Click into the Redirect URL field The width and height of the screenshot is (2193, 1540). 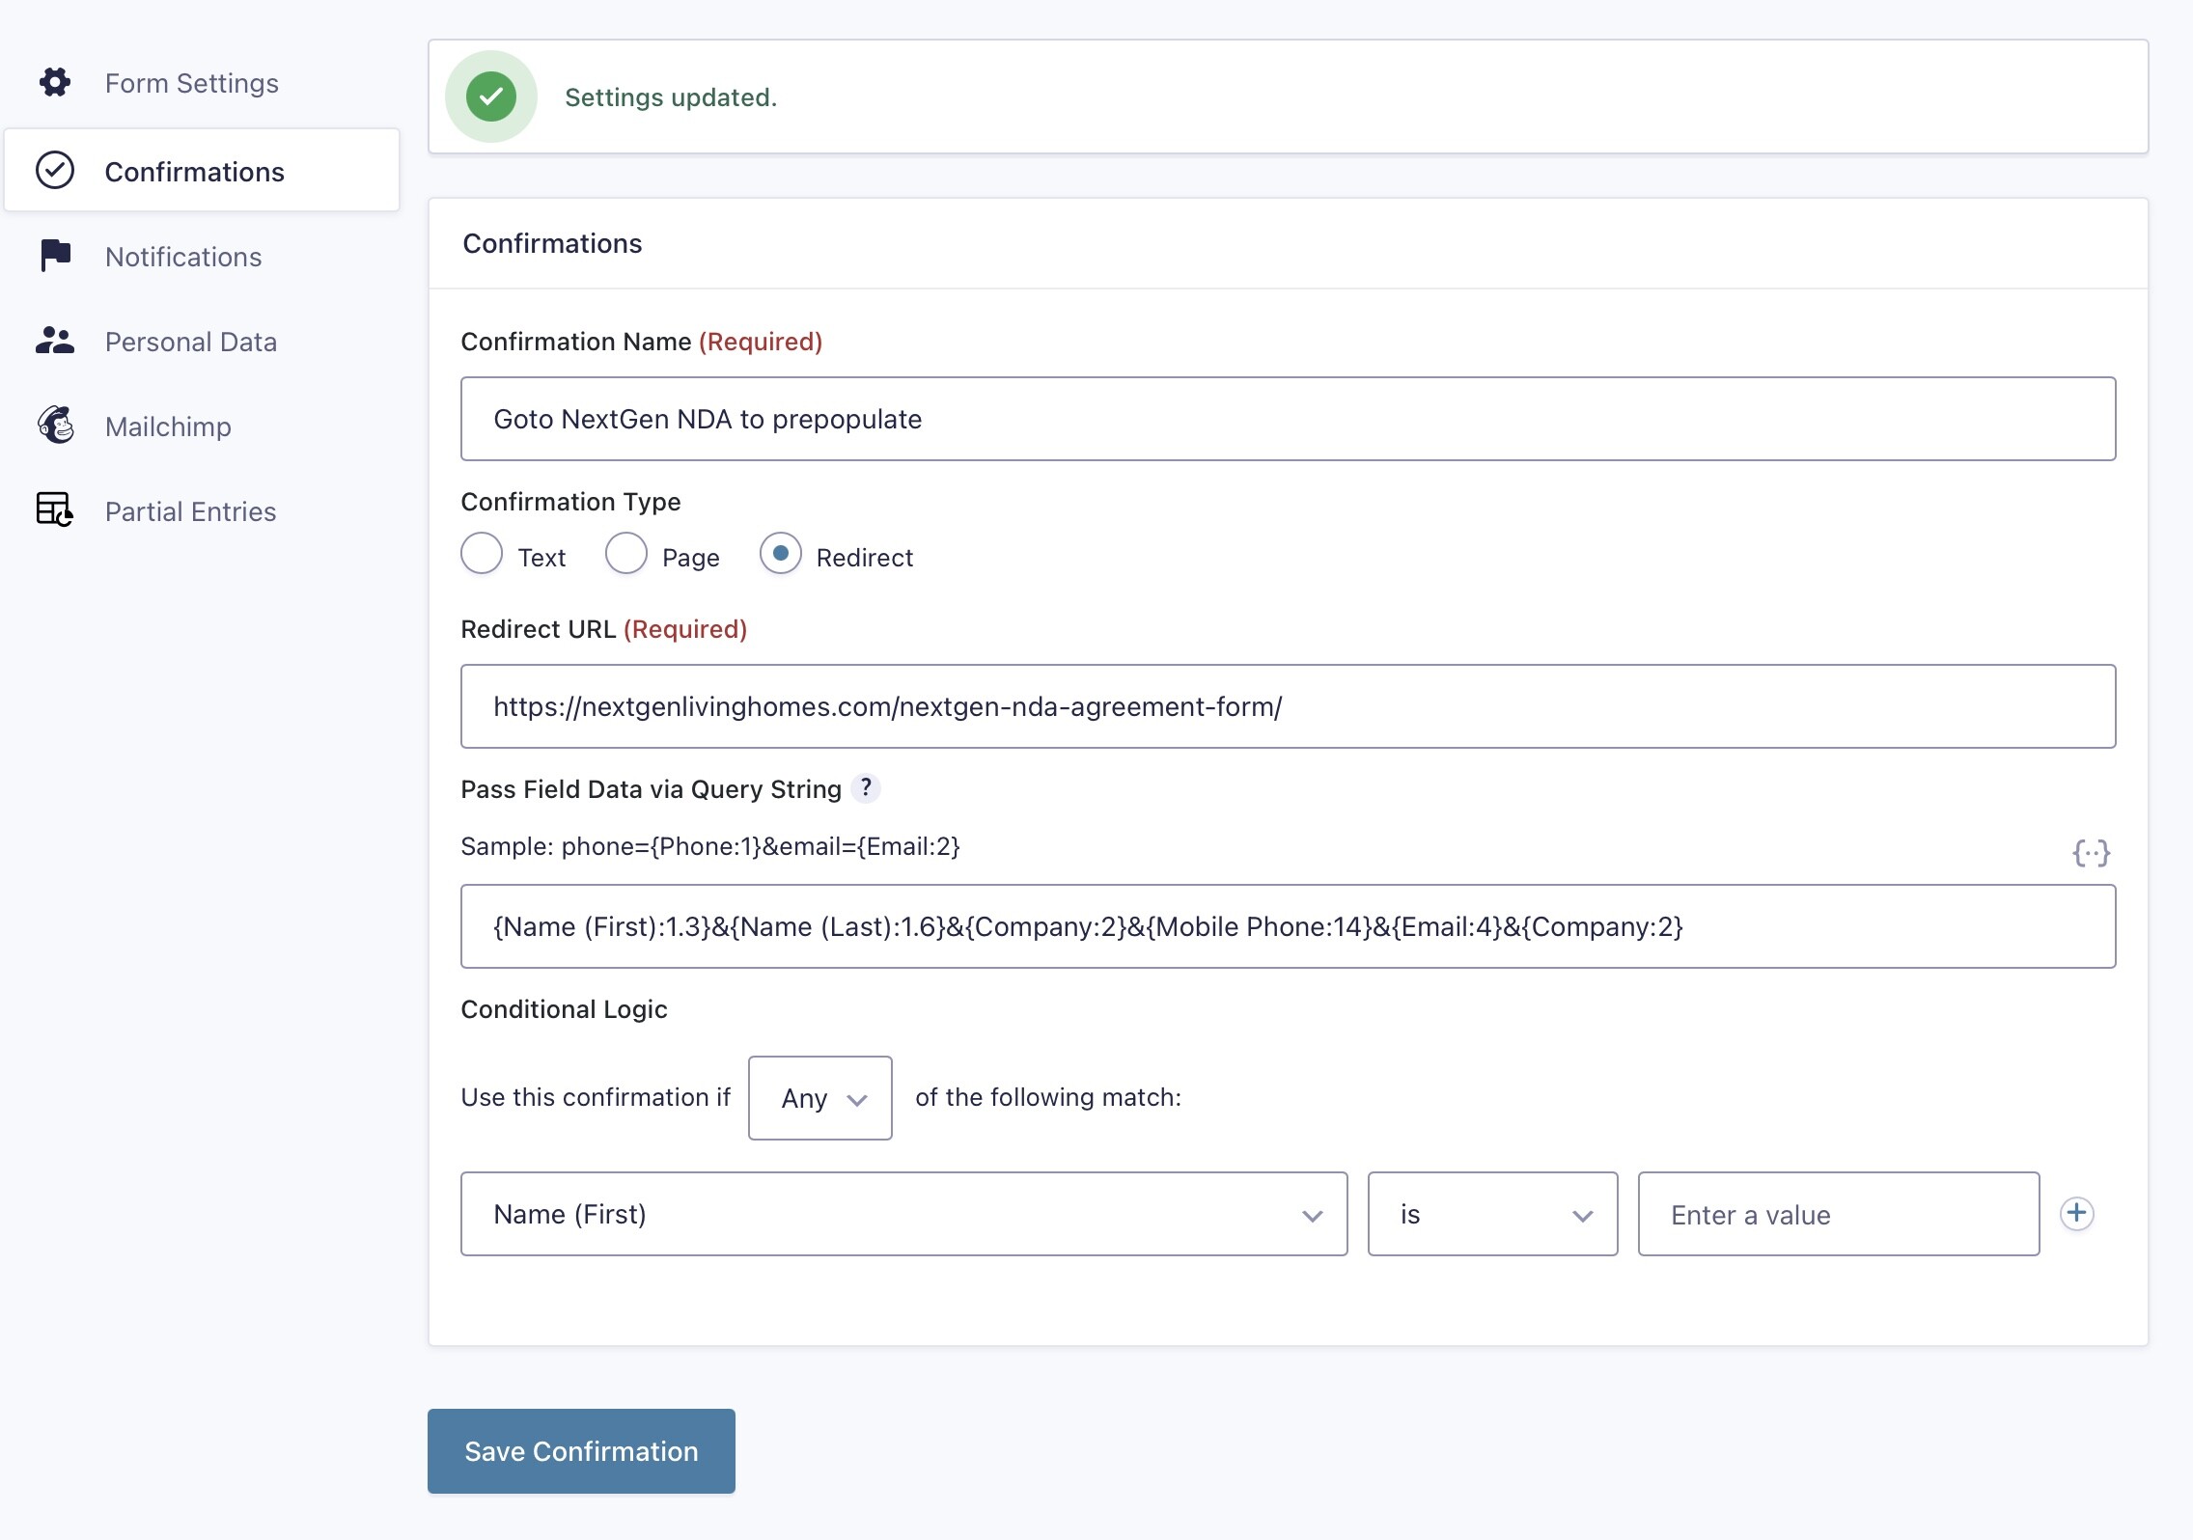click(x=1288, y=706)
